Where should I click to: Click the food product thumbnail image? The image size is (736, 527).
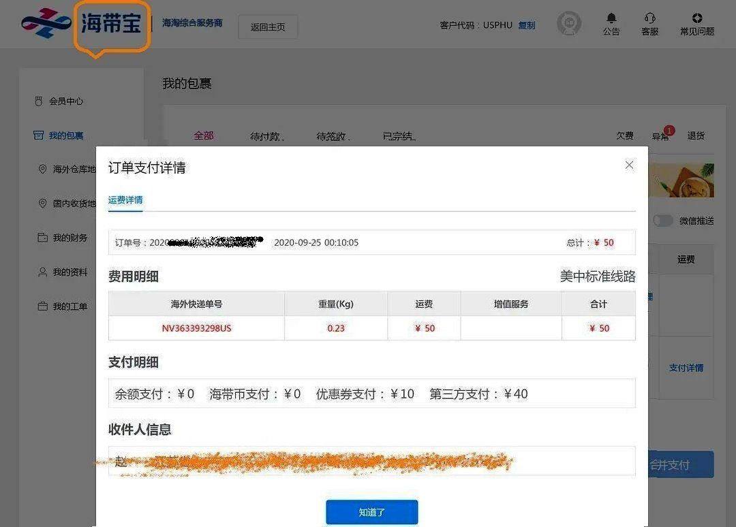coord(681,180)
